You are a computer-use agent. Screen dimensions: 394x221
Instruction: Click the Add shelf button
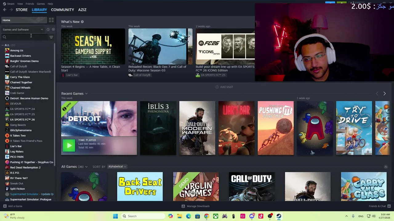tap(224, 87)
